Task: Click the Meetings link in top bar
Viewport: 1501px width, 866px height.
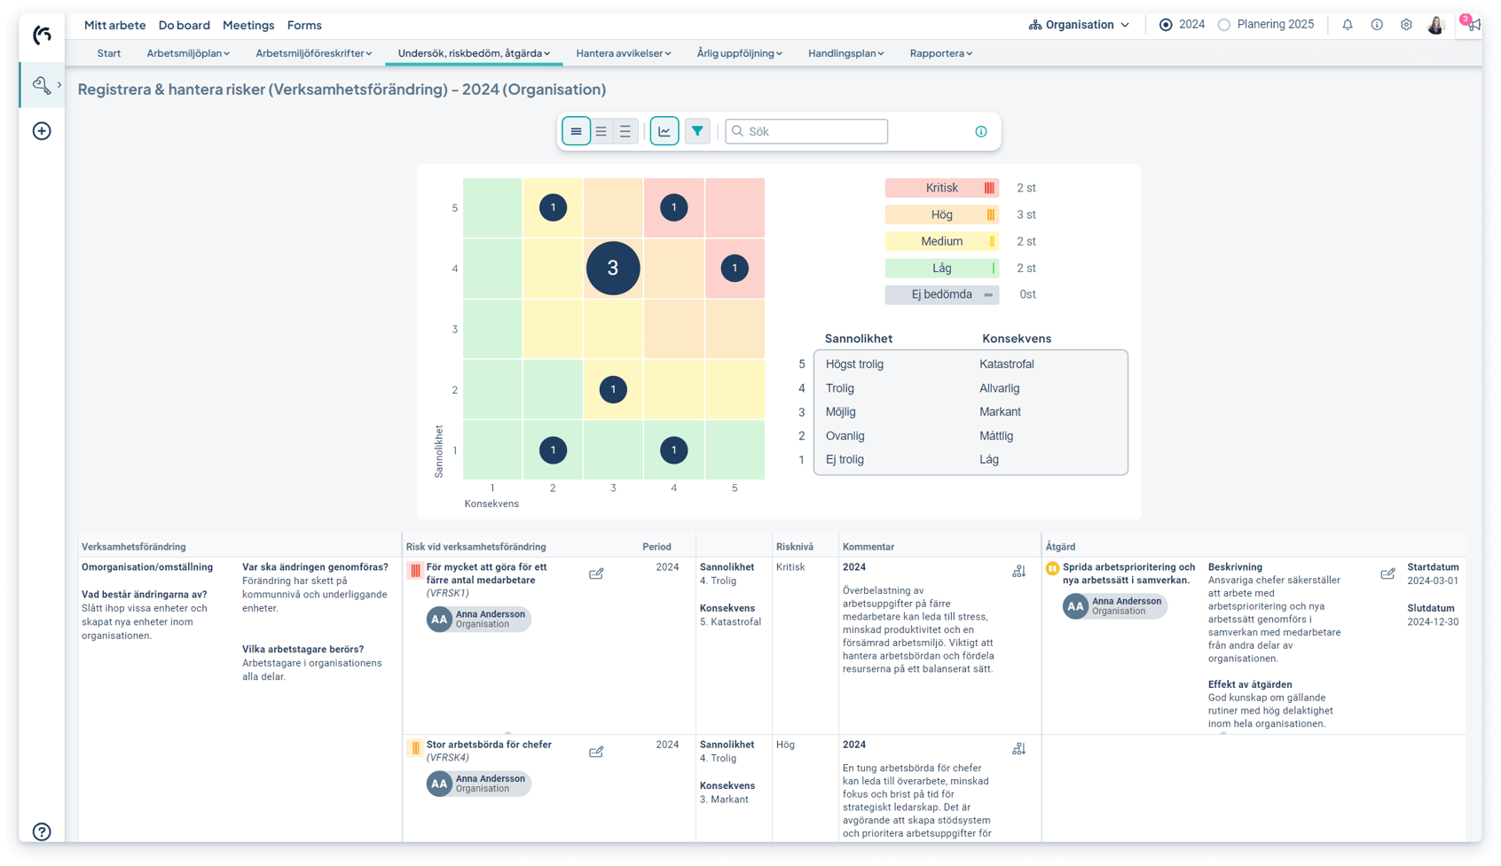Action: click(x=248, y=25)
